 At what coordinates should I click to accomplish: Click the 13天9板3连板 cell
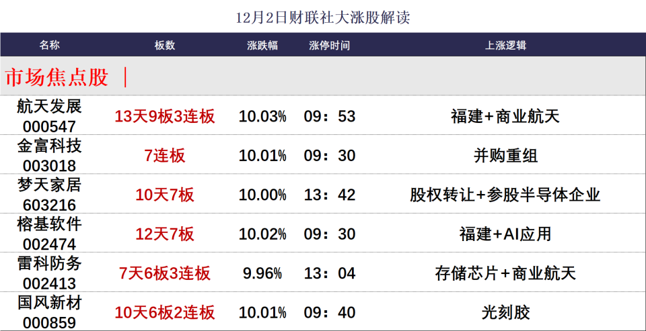[x=165, y=117]
